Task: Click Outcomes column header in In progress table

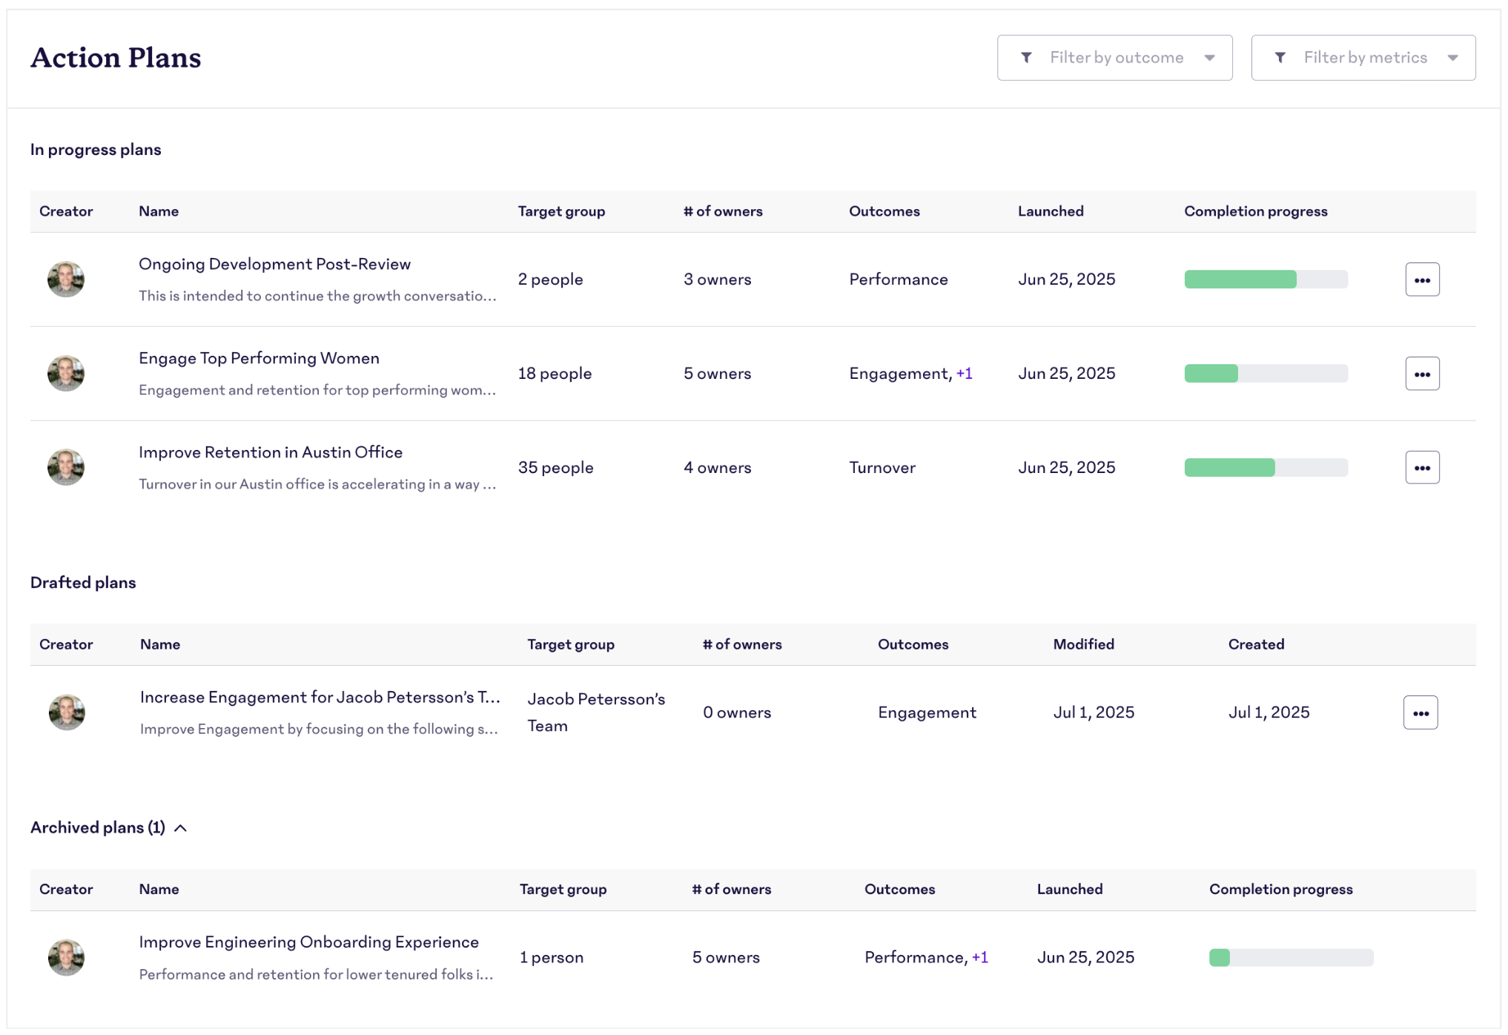Action: coord(884,211)
